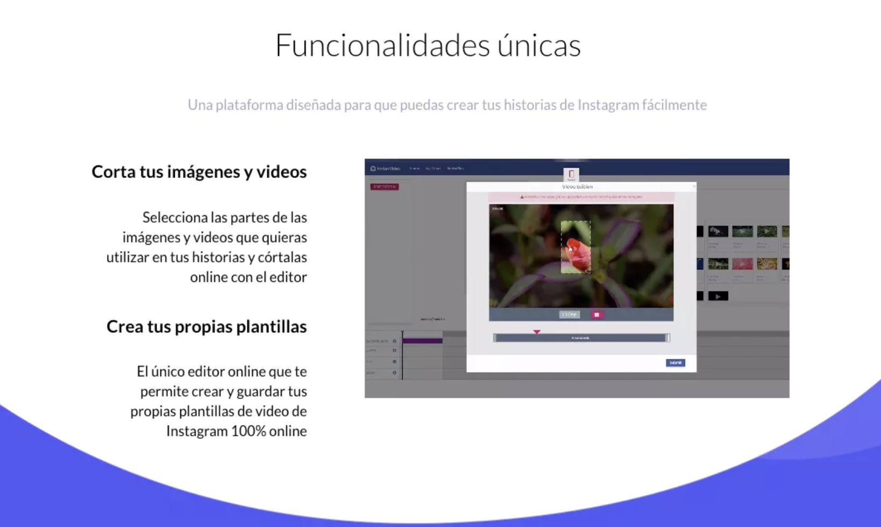Open settings for the Audio track
881x527 pixels.
394,372
